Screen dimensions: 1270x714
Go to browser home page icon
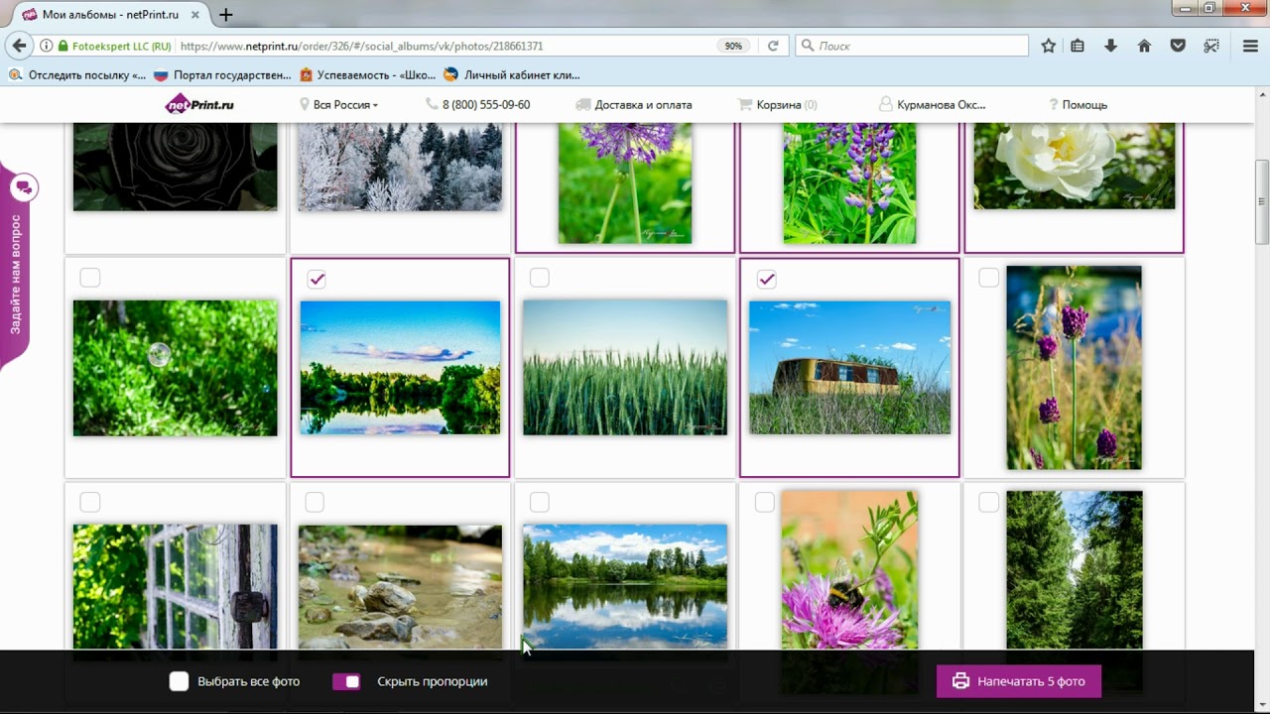coord(1144,46)
